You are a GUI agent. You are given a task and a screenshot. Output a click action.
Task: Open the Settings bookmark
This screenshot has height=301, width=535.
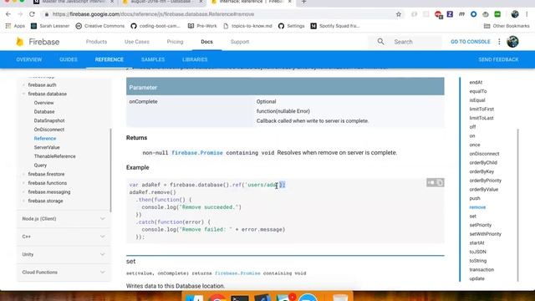(291, 26)
